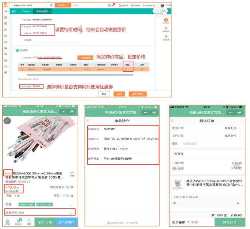The width and height of the screenshot is (250, 229).
Task: Click the user avatar in the top bar
Action: click(162, 6)
